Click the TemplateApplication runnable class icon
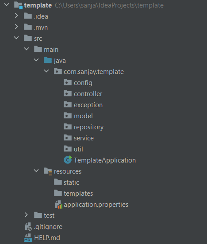 coord(68,160)
